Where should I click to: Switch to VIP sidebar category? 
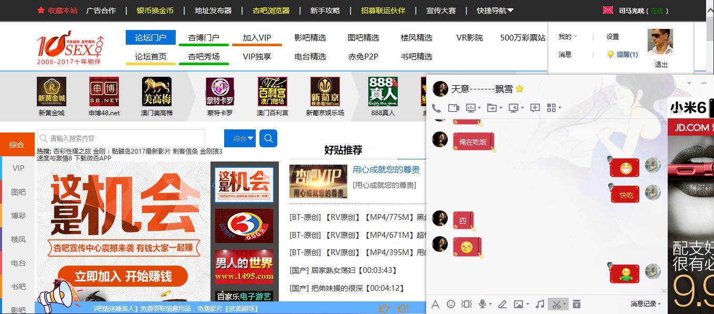18,168
